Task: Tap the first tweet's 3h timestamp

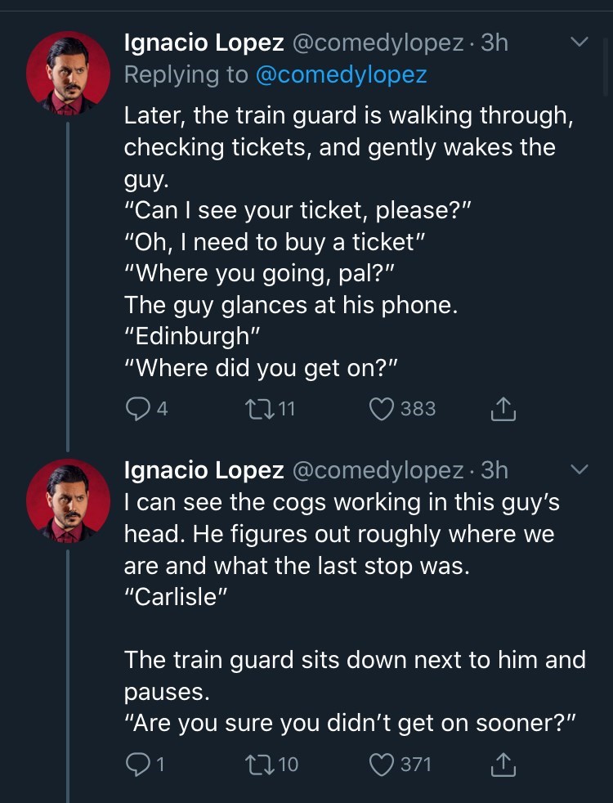Action: [x=494, y=43]
